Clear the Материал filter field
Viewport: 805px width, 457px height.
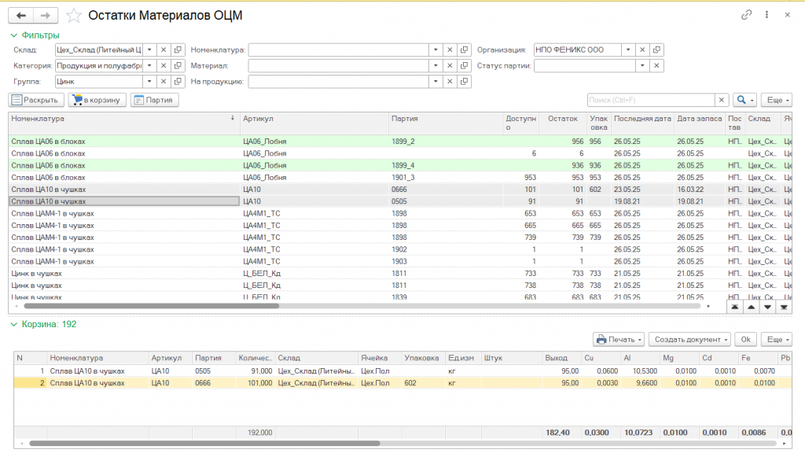coord(450,66)
